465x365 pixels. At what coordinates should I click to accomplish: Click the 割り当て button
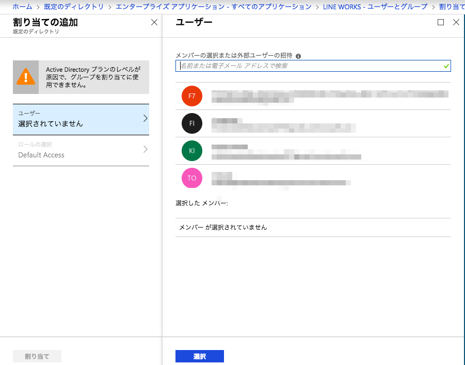(37, 356)
